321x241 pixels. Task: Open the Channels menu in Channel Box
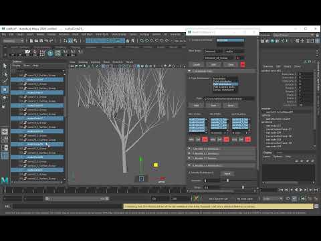(x=267, y=66)
